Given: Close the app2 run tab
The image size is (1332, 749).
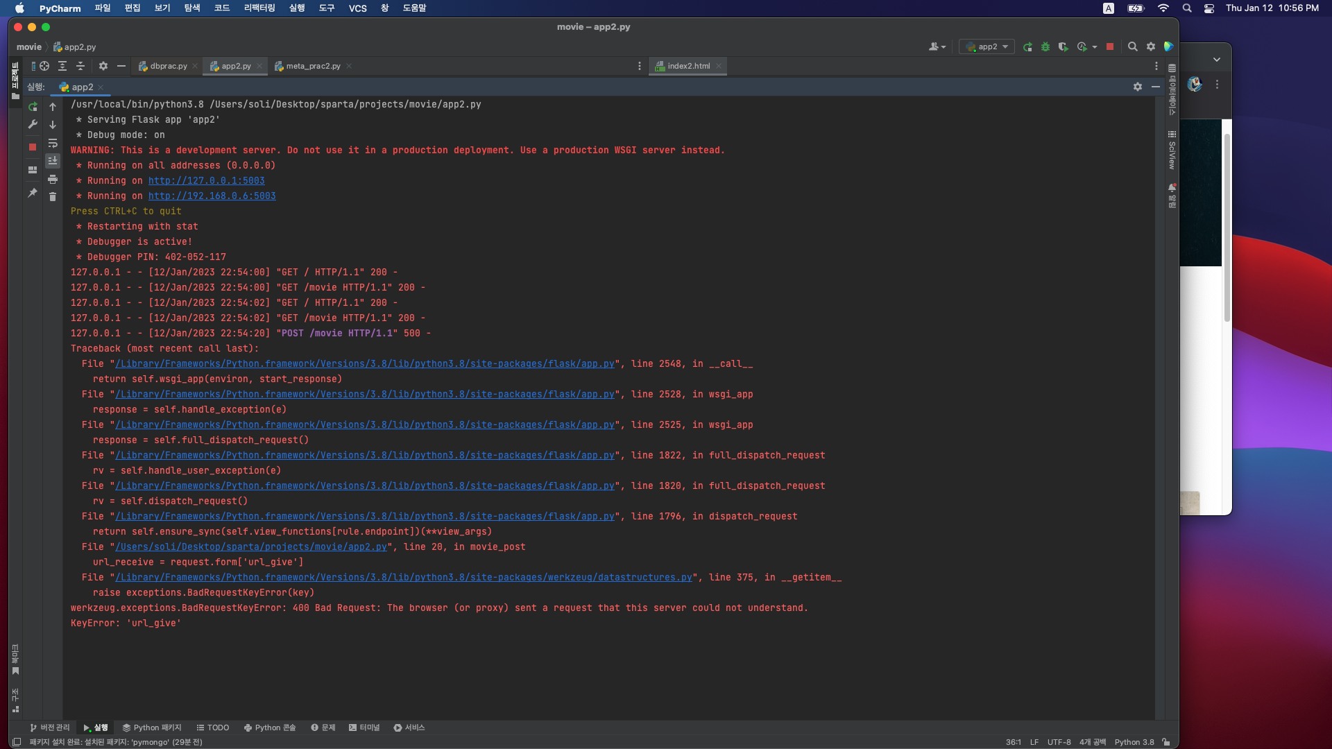Looking at the screenshot, I should [101, 87].
